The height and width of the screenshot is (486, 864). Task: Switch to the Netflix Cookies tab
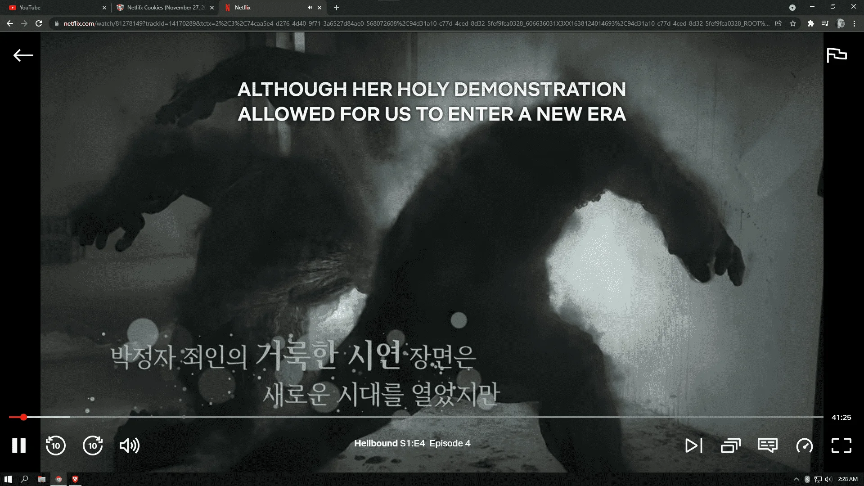point(166,8)
